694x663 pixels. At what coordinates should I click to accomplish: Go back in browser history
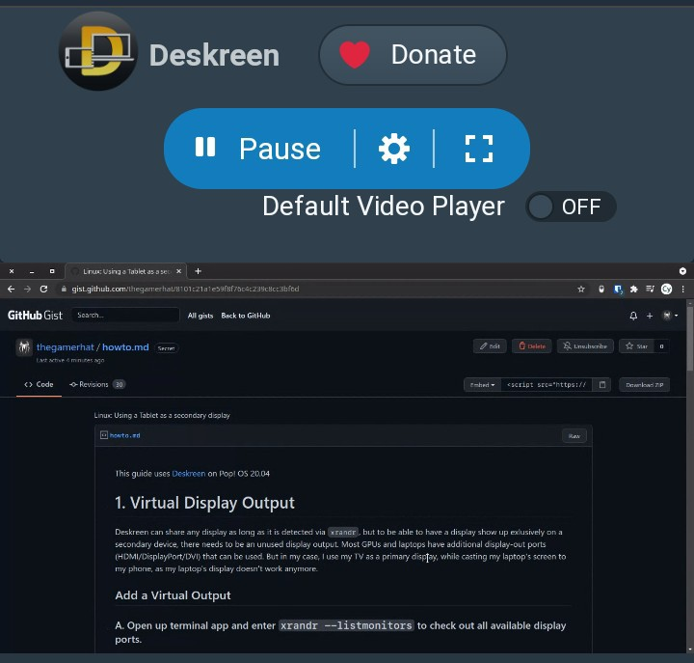tap(11, 289)
